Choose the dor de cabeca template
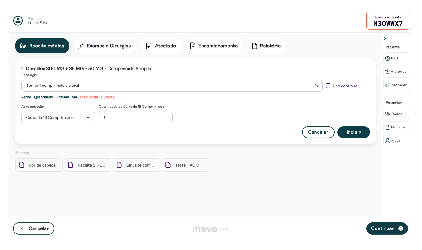The image size is (422, 250). (x=39, y=165)
